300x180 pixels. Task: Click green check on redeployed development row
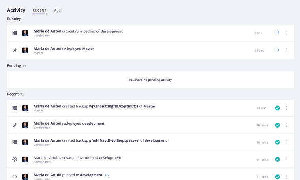pos(277,125)
